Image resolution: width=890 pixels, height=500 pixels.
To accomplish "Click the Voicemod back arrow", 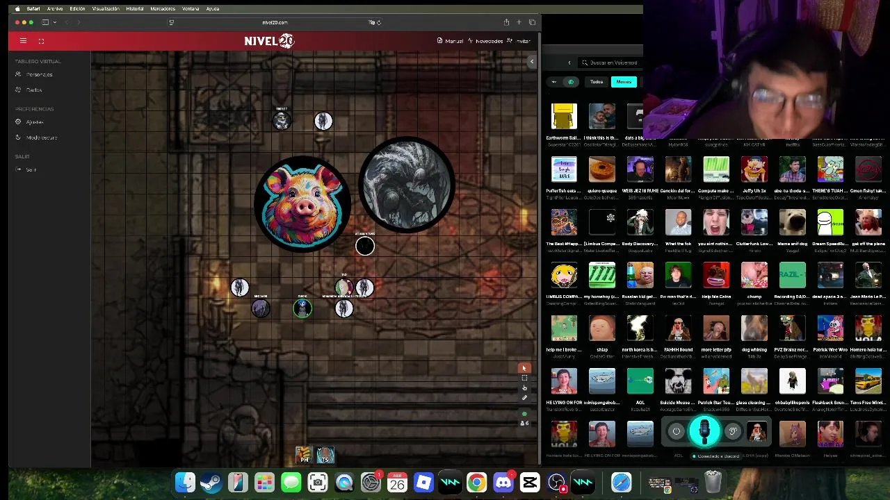I will click(x=569, y=62).
